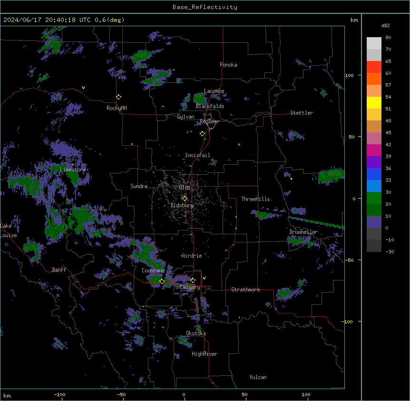The height and width of the screenshot is (401, 410).
Task: Click the Calgary city label
Action: click(x=190, y=287)
